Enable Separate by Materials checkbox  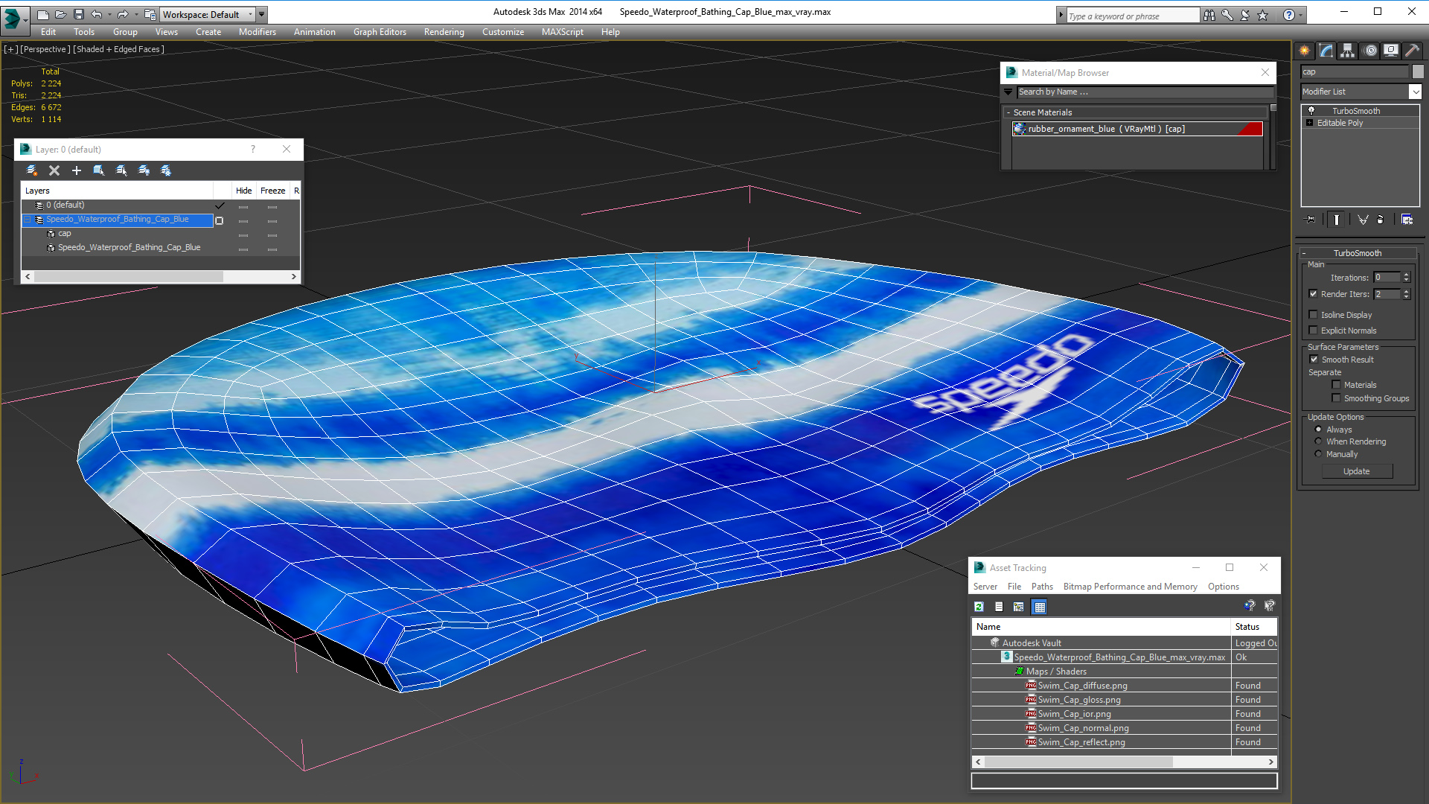tap(1337, 385)
